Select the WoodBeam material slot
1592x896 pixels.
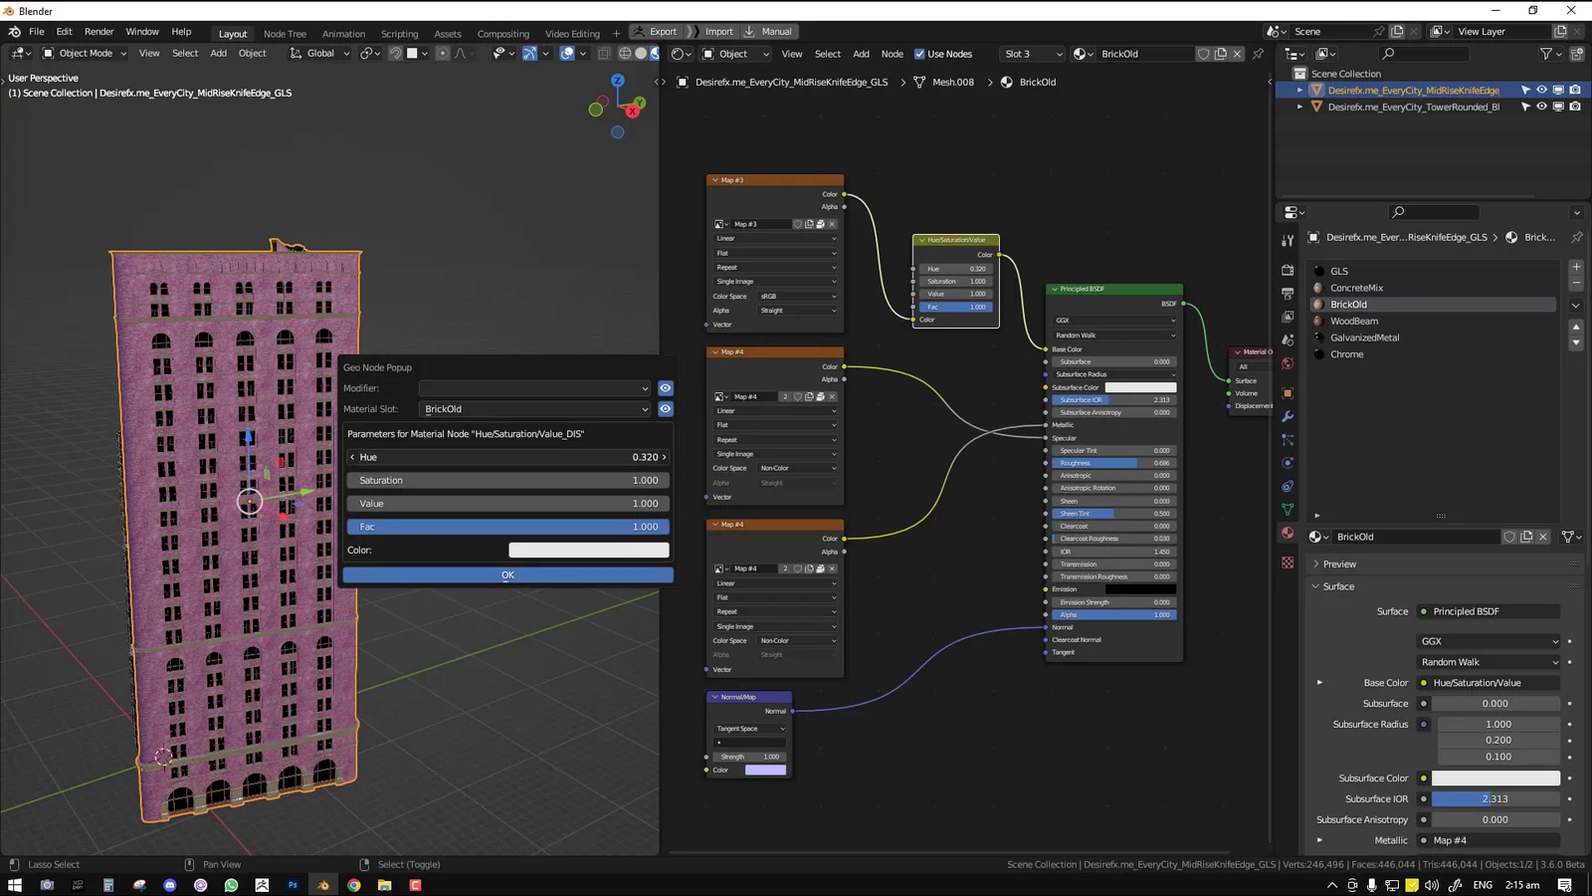pos(1358,321)
